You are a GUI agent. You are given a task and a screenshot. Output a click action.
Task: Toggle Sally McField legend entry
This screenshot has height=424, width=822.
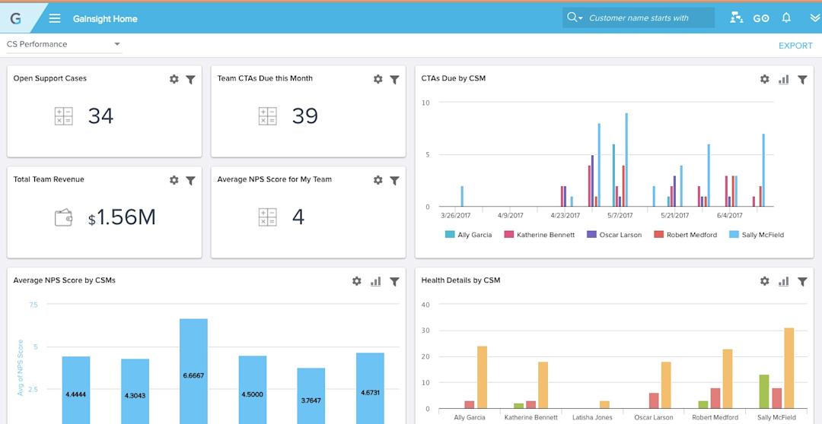point(757,235)
